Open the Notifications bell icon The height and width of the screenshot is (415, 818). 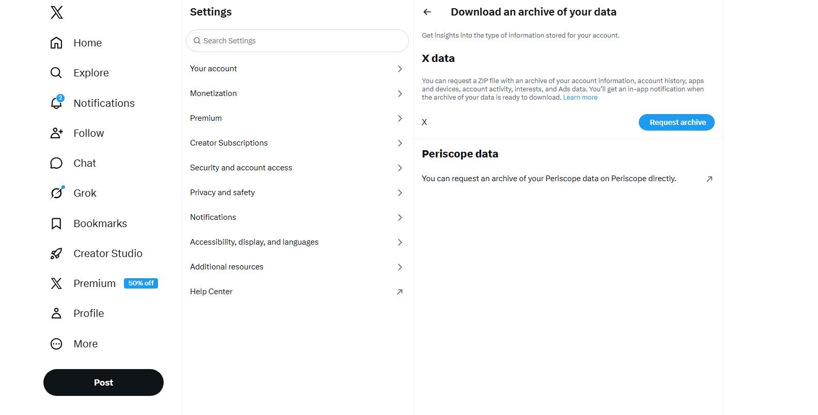click(x=56, y=103)
